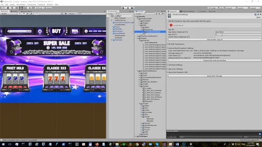Start Play mode

[x=123, y=8]
